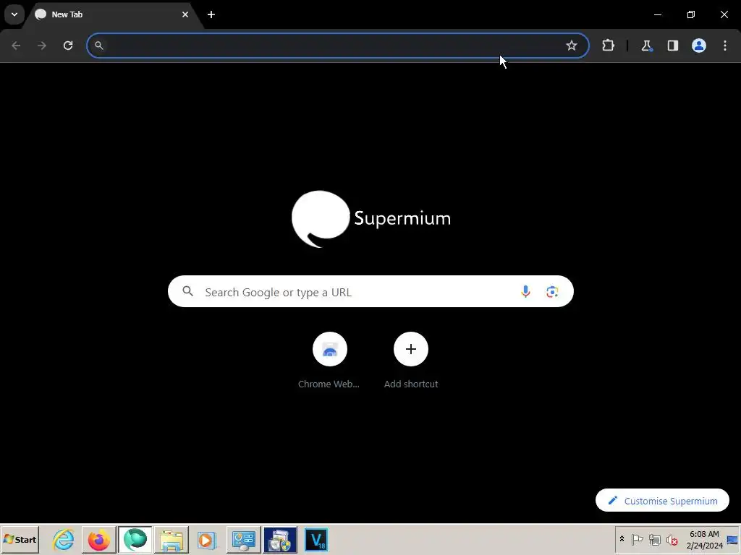Image resolution: width=741 pixels, height=555 pixels.
Task: Toggle the side panel
Action: [672, 46]
